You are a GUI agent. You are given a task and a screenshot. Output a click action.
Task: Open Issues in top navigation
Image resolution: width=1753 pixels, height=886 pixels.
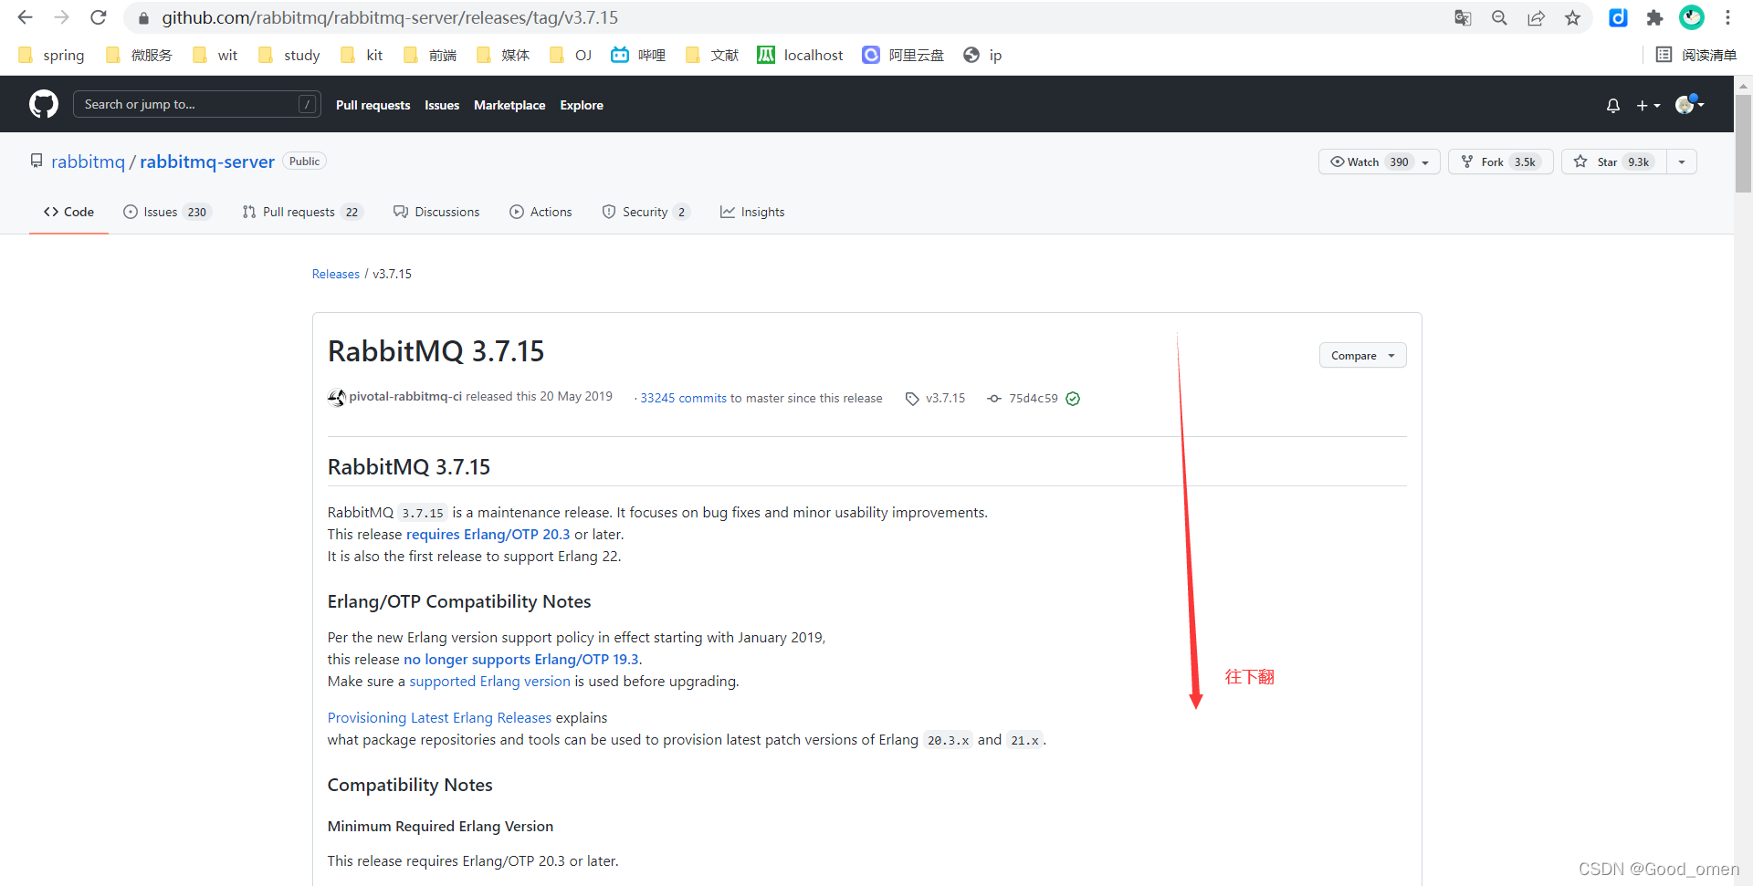point(442,105)
